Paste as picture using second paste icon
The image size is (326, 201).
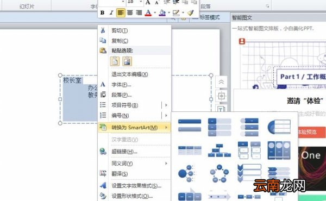(127, 61)
